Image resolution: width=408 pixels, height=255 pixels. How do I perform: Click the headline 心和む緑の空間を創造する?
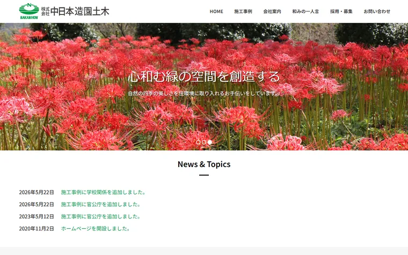(204, 76)
